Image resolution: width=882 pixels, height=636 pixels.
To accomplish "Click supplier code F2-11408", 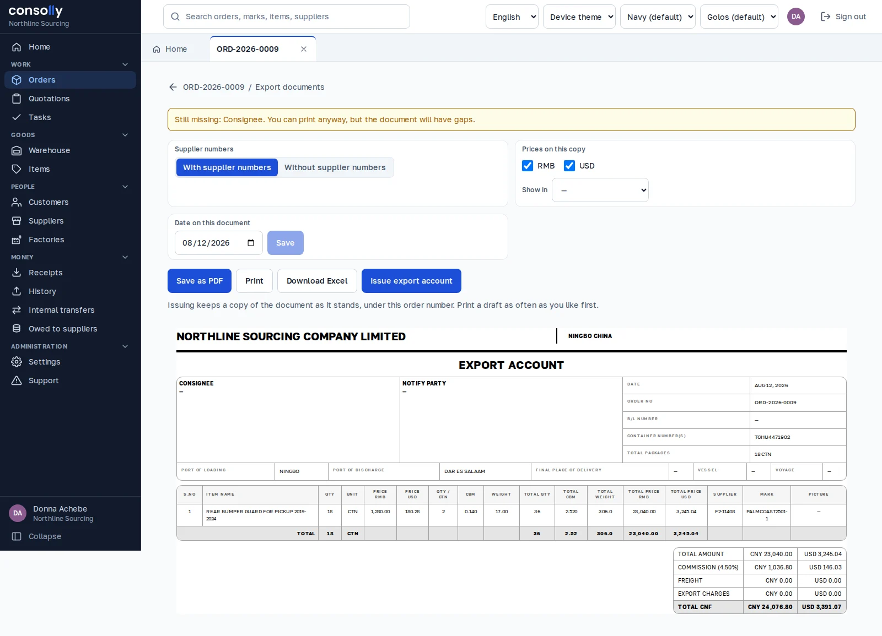I will point(725,512).
